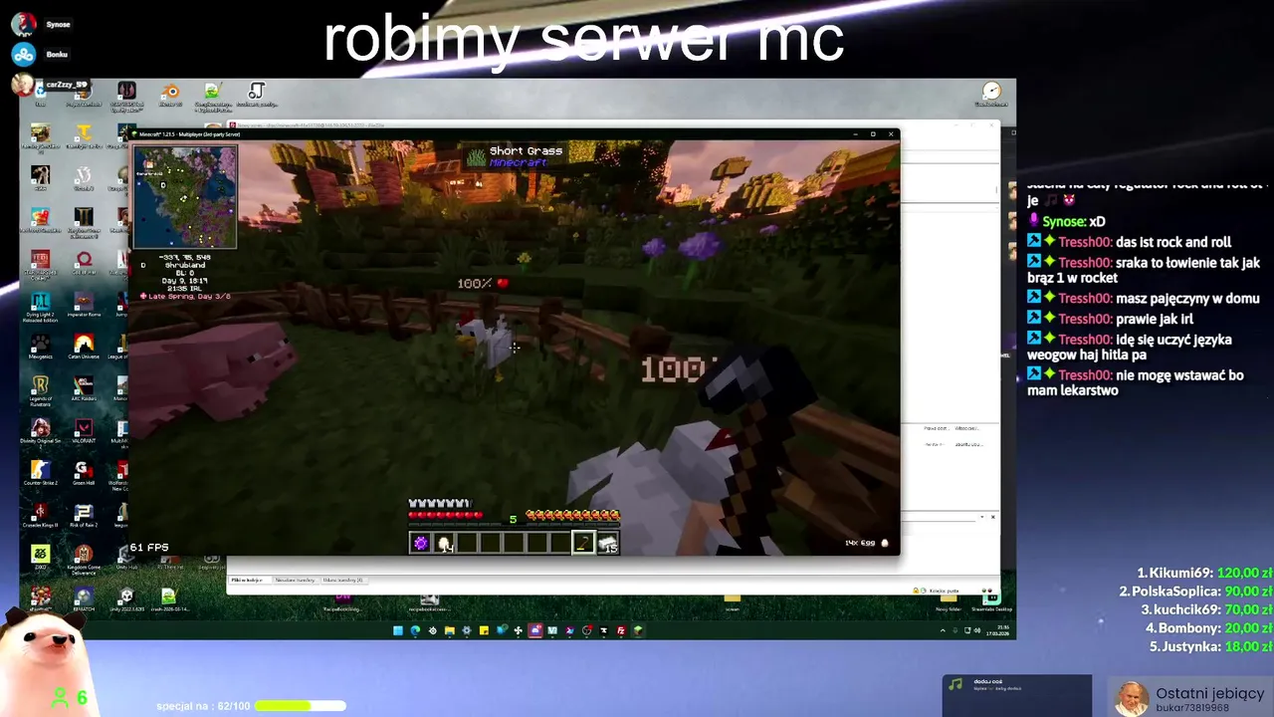Open Sticky Notes from the taskbar
This screenshot has width=1274, height=717.
tap(484, 630)
